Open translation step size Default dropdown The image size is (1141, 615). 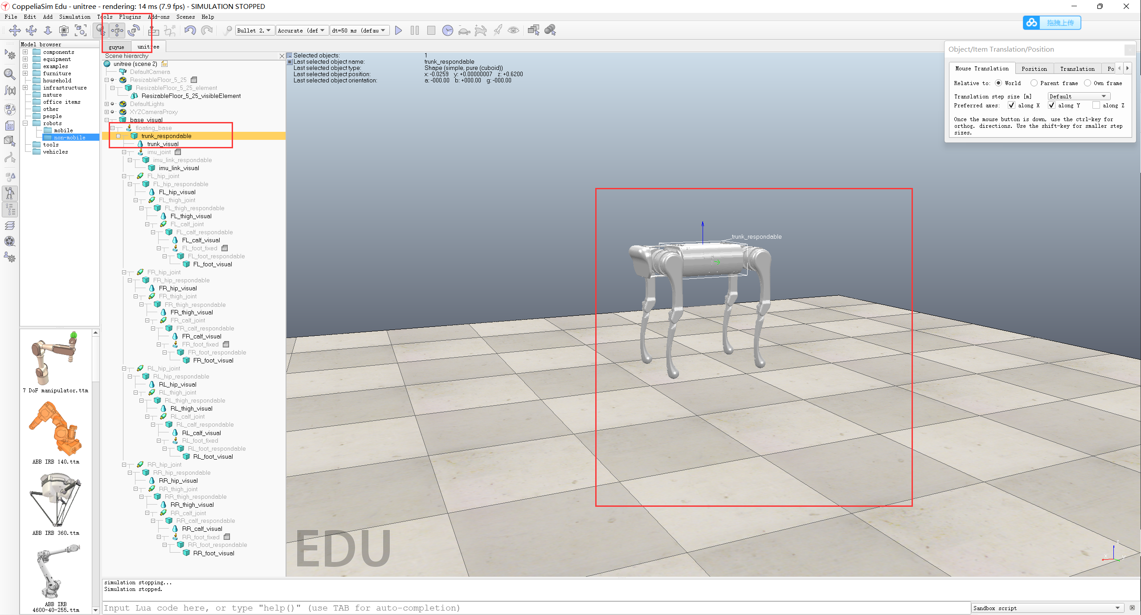pos(1078,96)
